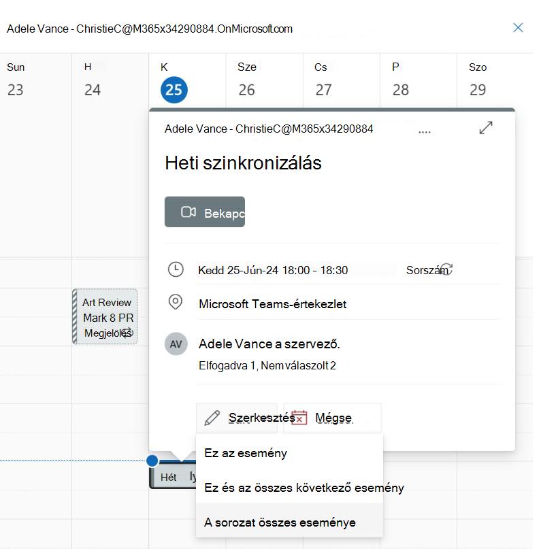Click the calendar name in event card header
The height and width of the screenshot is (549, 541).
click(269, 129)
